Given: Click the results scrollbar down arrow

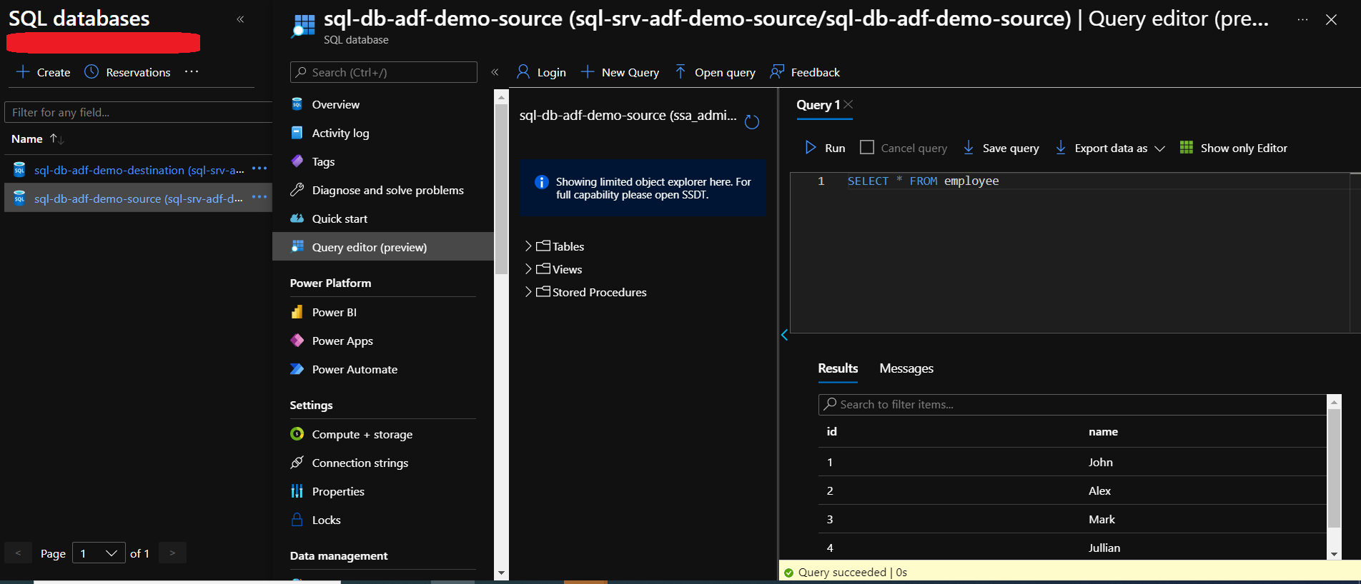Looking at the screenshot, I should click(1334, 554).
